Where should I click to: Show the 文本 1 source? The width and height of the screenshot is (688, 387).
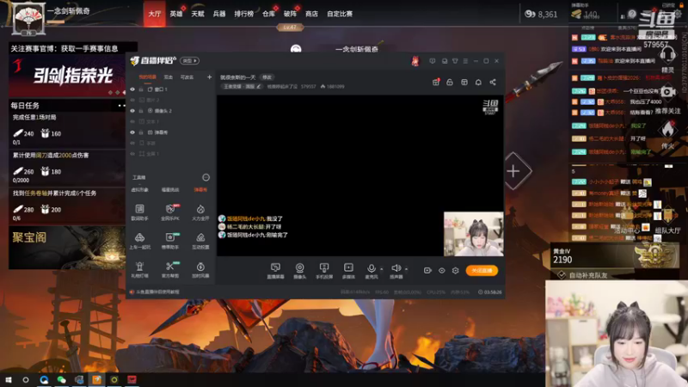[x=132, y=121]
